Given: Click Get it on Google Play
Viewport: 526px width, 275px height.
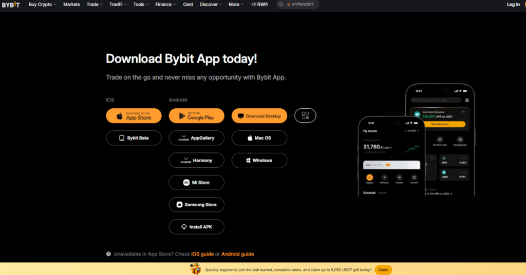Looking at the screenshot, I should [196, 115].
